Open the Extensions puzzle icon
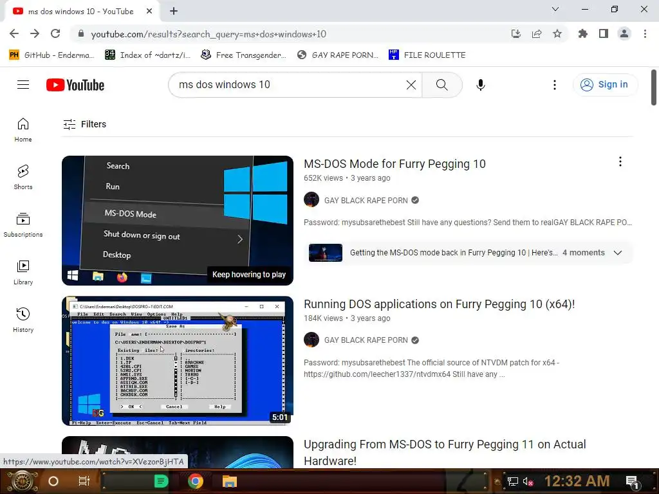 (582, 33)
